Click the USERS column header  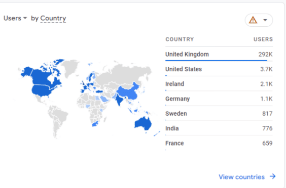(263, 39)
